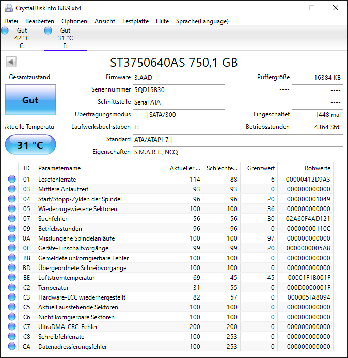The height and width of the screenshot is (358, 348).
Task: Click the Parametername column header
Action: click(100, 168)
